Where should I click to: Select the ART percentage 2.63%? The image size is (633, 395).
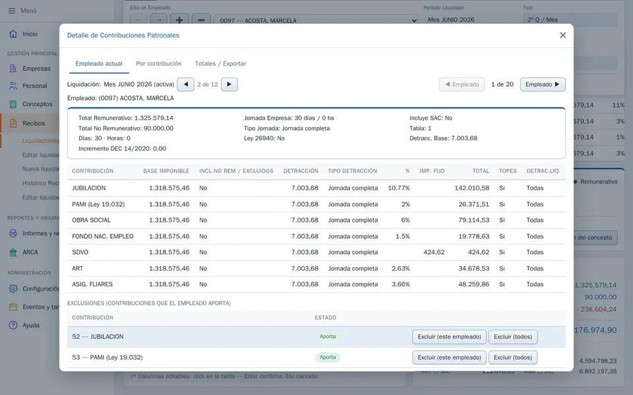[400, 269]
